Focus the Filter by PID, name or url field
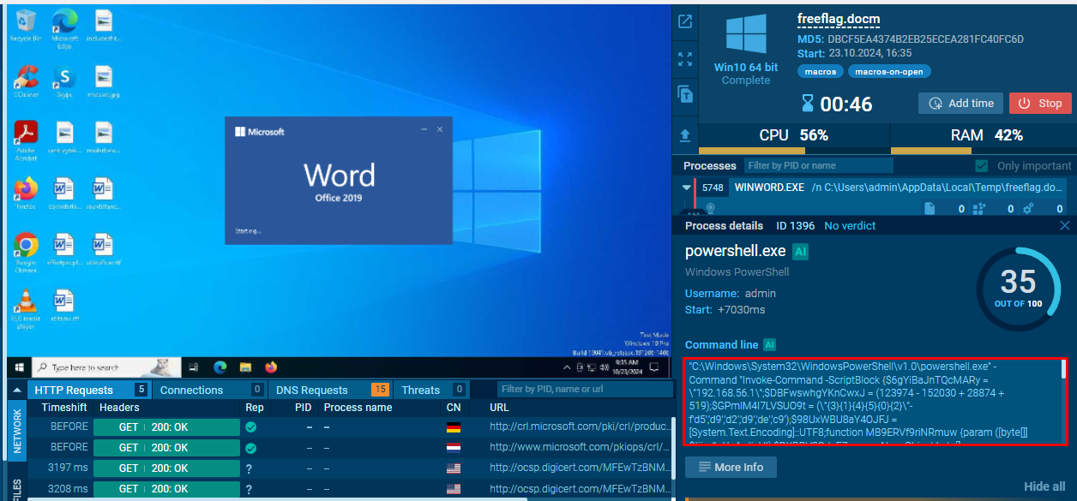The width and height of the screenshot is (1077, 501). (x=586, y=390)
